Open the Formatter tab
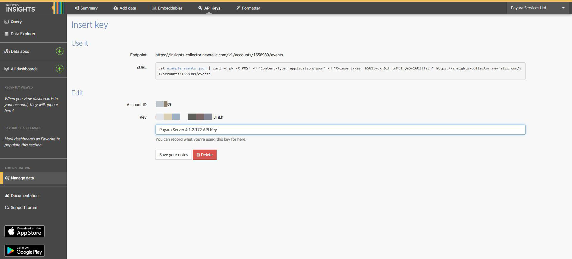 [248, 8]
